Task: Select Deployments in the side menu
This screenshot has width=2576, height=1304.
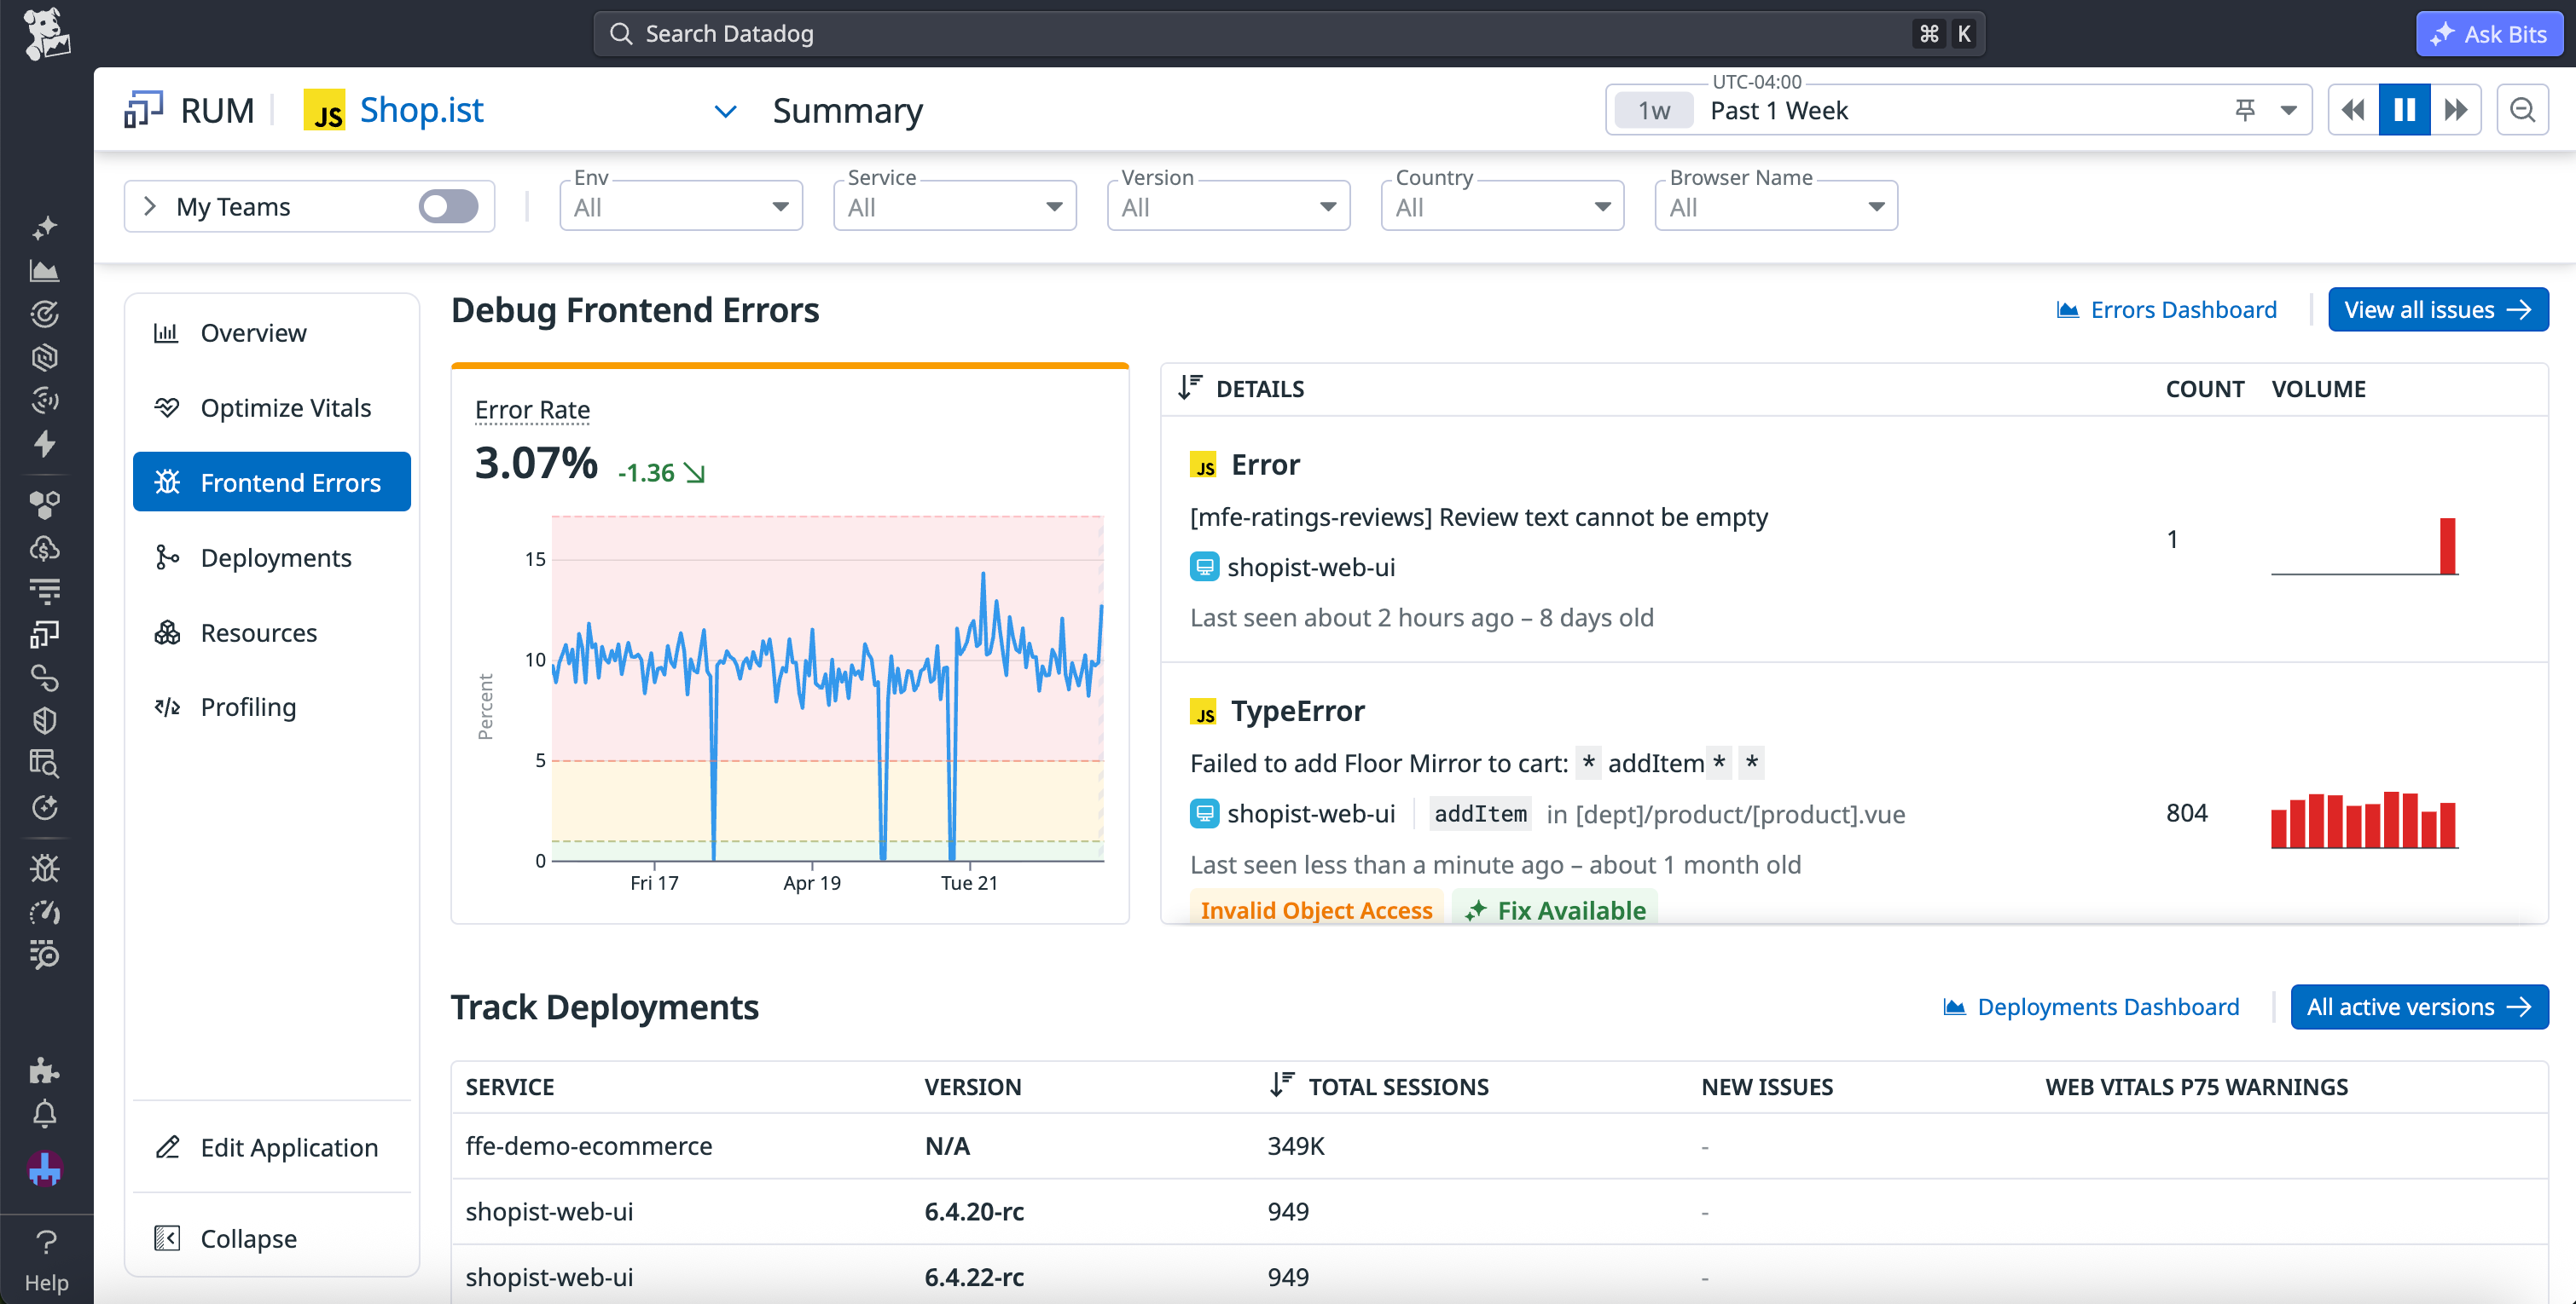Action: tap(272, 557)
